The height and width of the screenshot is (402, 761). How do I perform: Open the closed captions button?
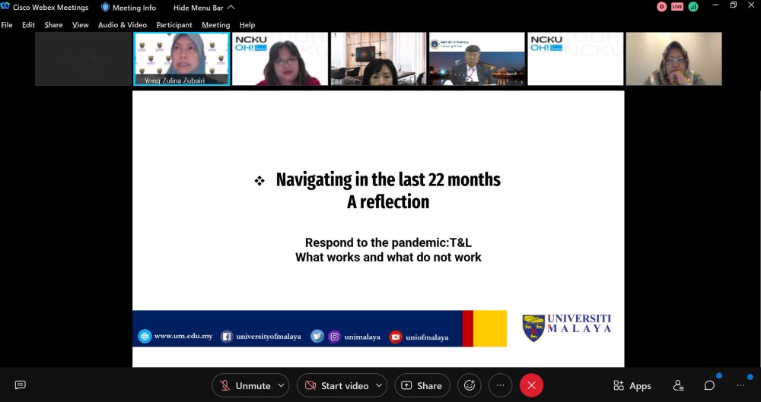[x=21, y=385]
